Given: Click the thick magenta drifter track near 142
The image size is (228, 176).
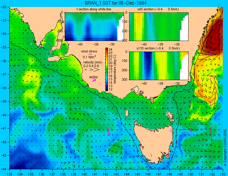Looking at the screenshot, I should coord(108,131).
